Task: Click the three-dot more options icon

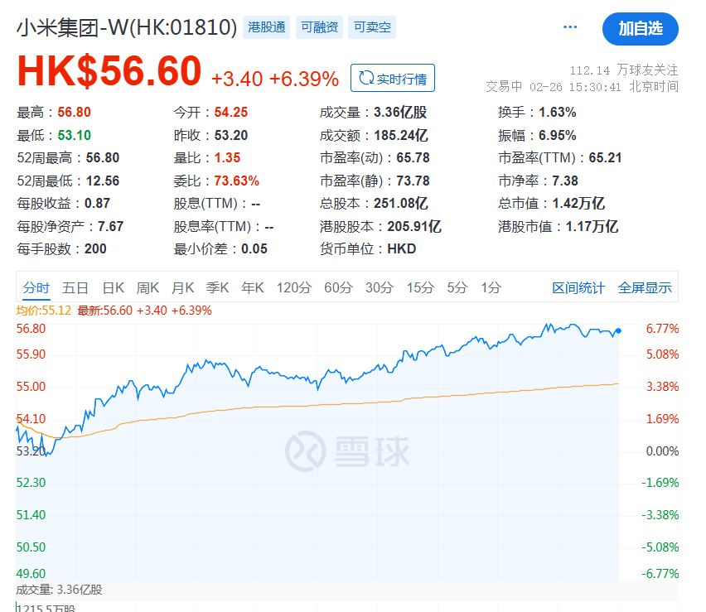Action: pyautogui.click(x=570, y=27)
